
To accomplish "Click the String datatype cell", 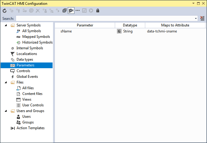I will 128,31.
